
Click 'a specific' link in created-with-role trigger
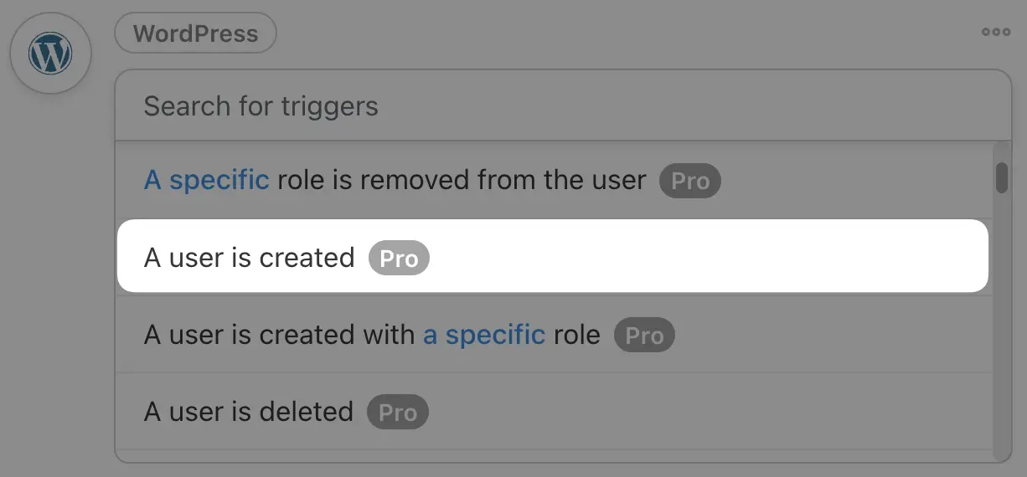[x=484, y=335]
